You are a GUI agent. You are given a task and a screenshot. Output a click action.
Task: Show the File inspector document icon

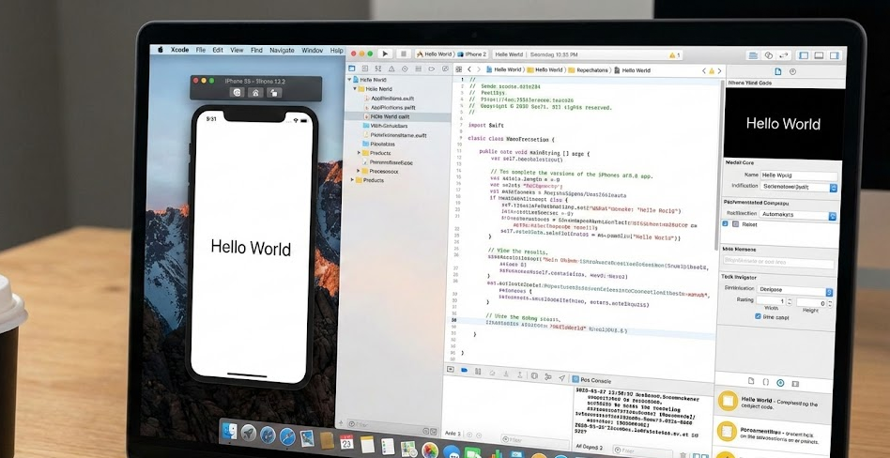tap(778, 71)
